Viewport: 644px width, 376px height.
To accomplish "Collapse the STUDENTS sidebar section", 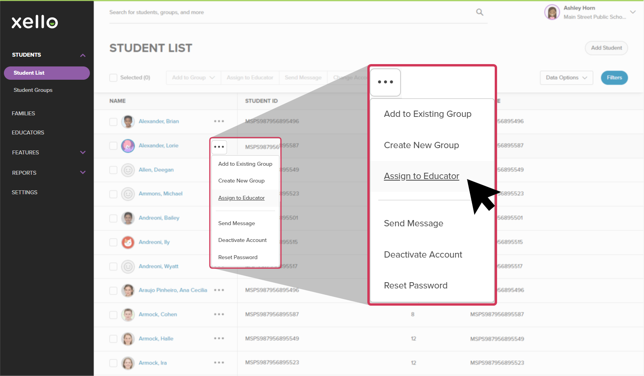I will tap(83, 55).
